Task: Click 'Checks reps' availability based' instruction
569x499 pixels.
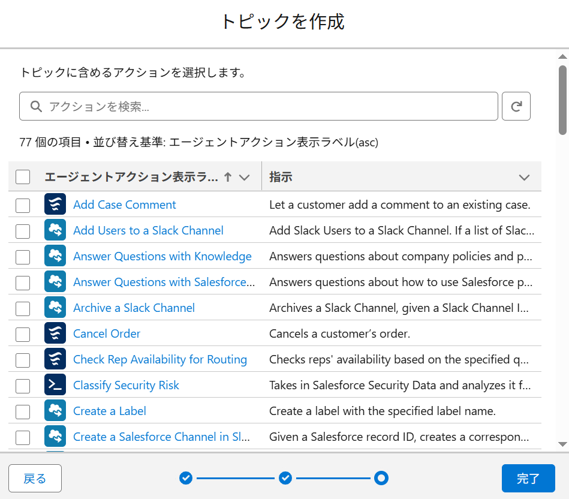Action: pos(399,359)
